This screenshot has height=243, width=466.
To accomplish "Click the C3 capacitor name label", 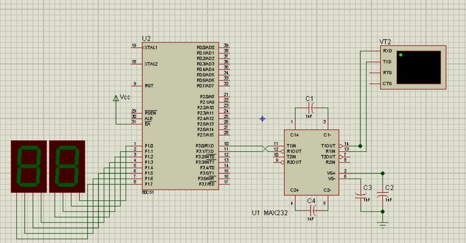I will click(368, 188).
